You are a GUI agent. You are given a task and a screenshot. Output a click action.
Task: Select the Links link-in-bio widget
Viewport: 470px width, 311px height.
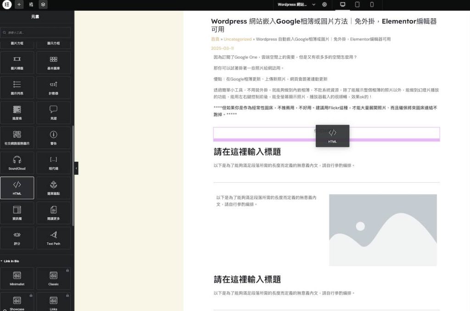pos(54,302)
